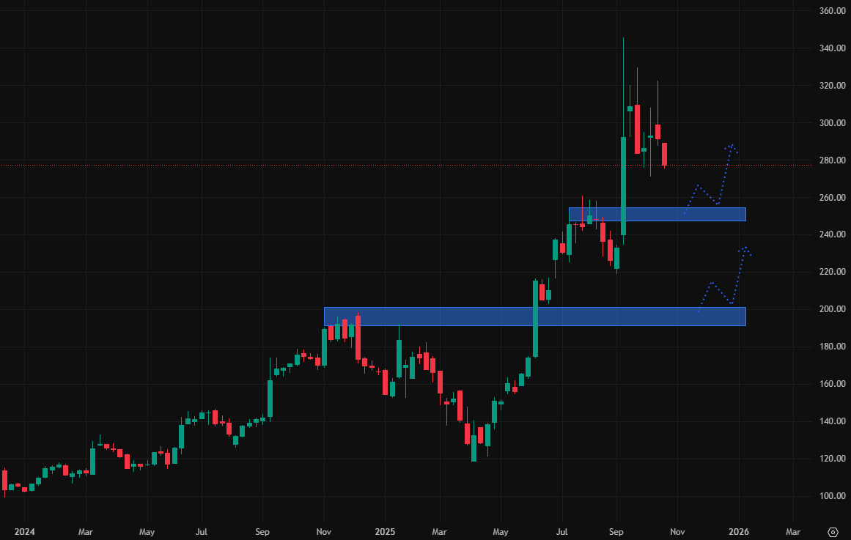Image resolution: width=851 pixels, height=540 pixels.
Task: Click the 340.00 price scale label
Action: [x=833, y=48]
